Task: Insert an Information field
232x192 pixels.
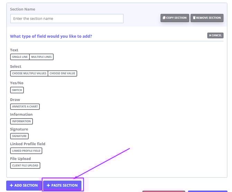Action: 21,121
